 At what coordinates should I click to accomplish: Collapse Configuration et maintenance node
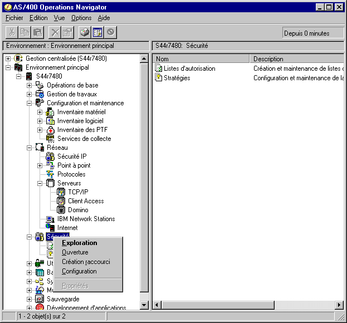coord(29,103)
